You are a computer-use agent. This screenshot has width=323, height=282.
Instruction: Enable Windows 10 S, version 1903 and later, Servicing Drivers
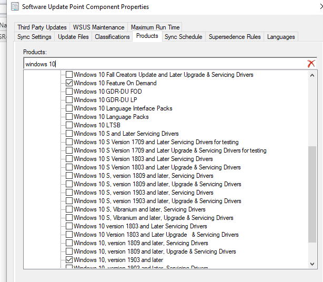coord(69,193)
